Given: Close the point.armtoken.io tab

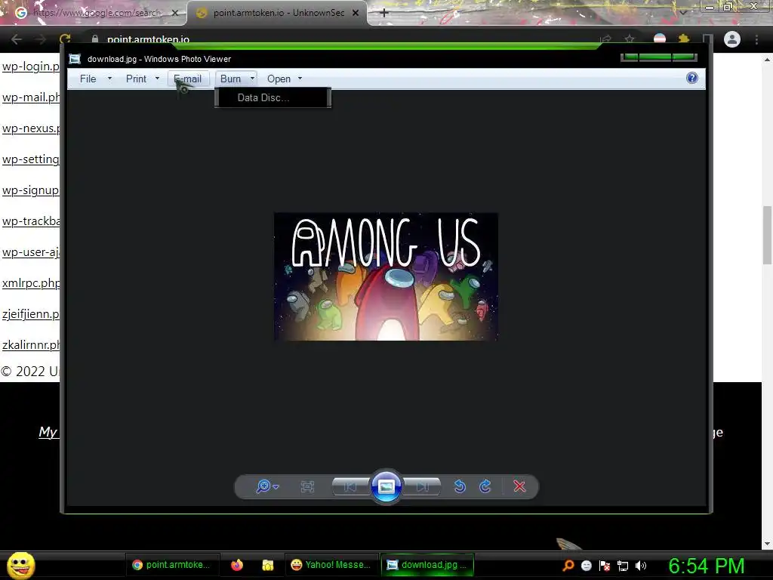Looking at the screenshot, I should [356, 13].
